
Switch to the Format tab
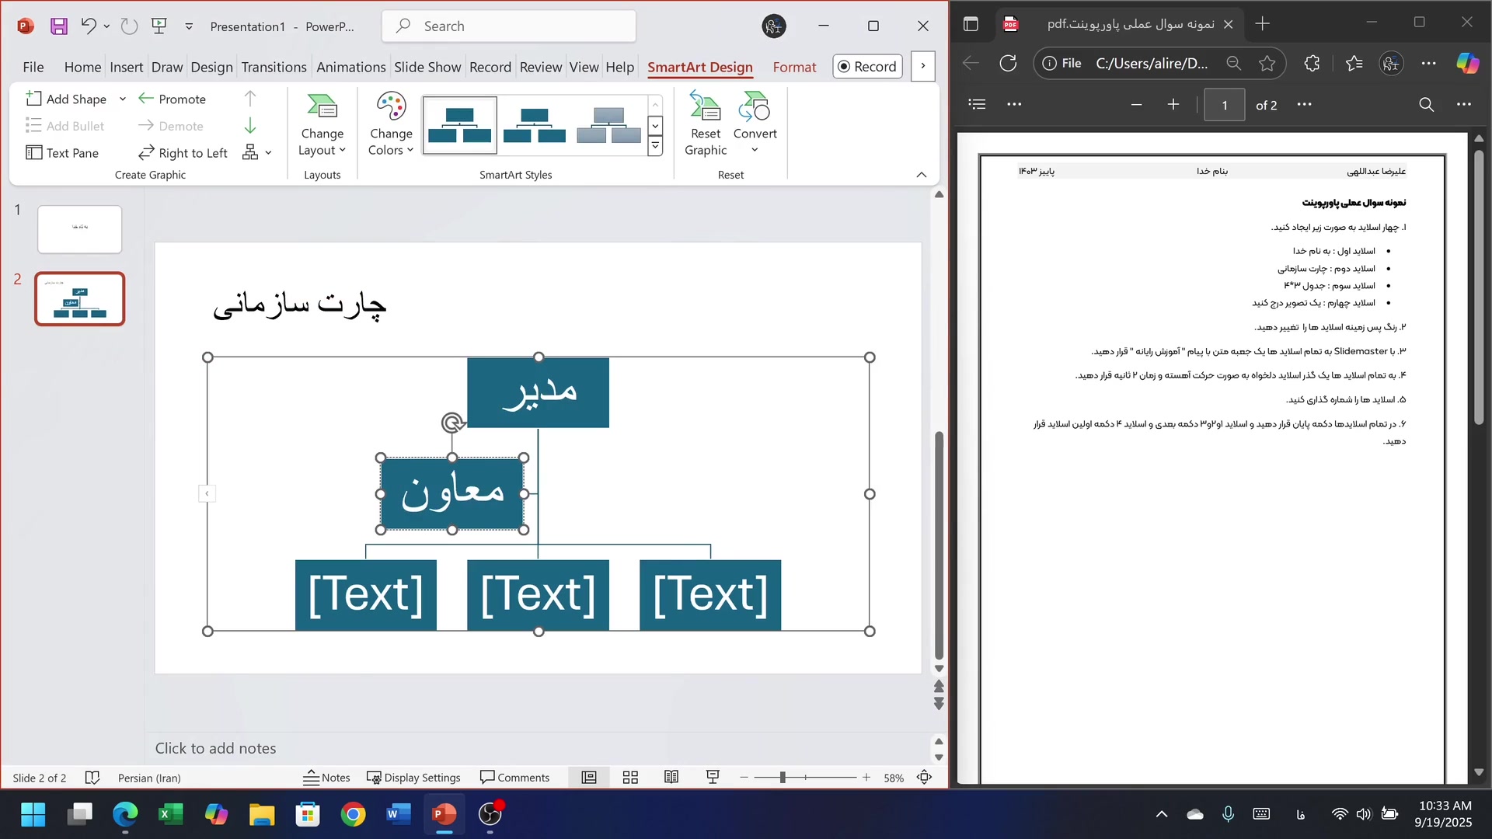pos(794,67)
